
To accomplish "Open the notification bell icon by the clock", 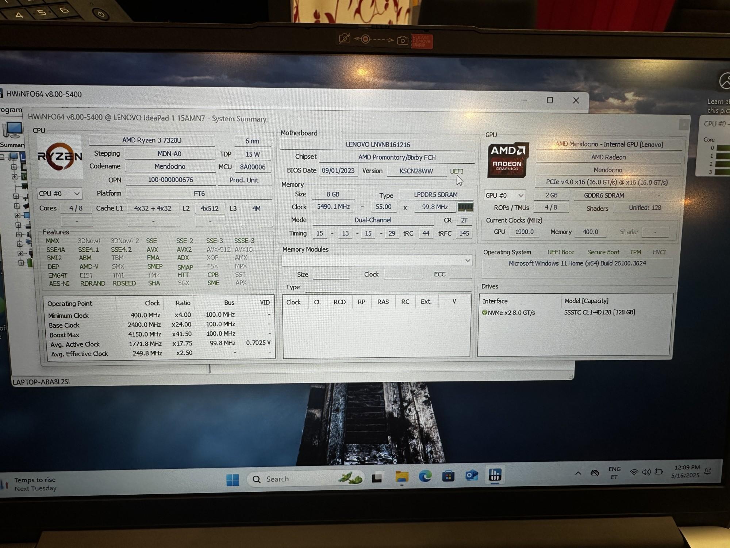I will point(708,471).
